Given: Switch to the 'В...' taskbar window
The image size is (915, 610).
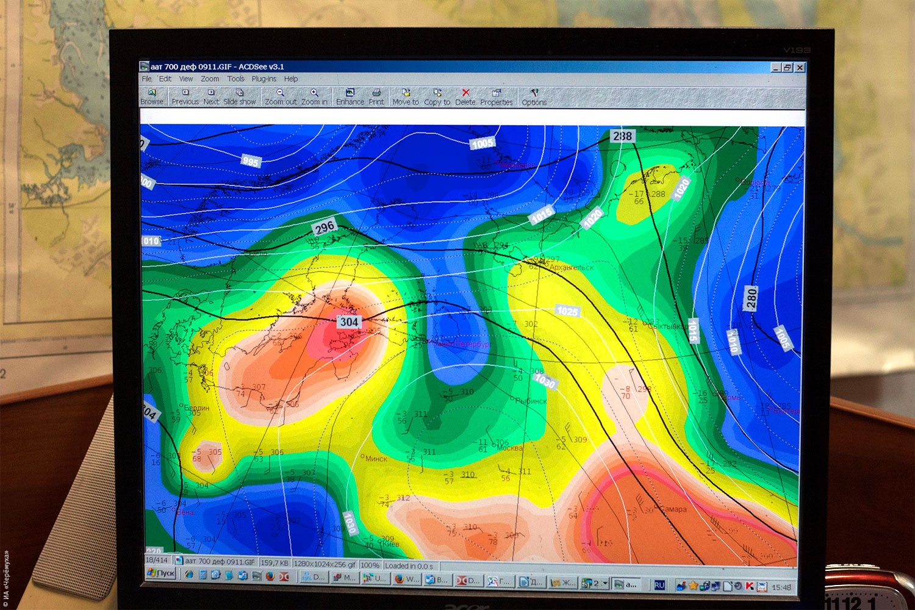Looking at the screenshot, I should [x=439, y=579].
